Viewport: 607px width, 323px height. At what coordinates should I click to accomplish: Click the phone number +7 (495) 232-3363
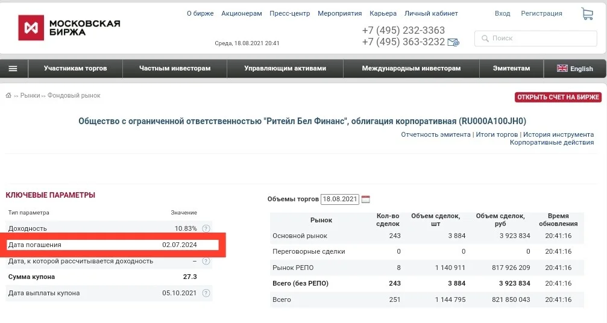403,30
